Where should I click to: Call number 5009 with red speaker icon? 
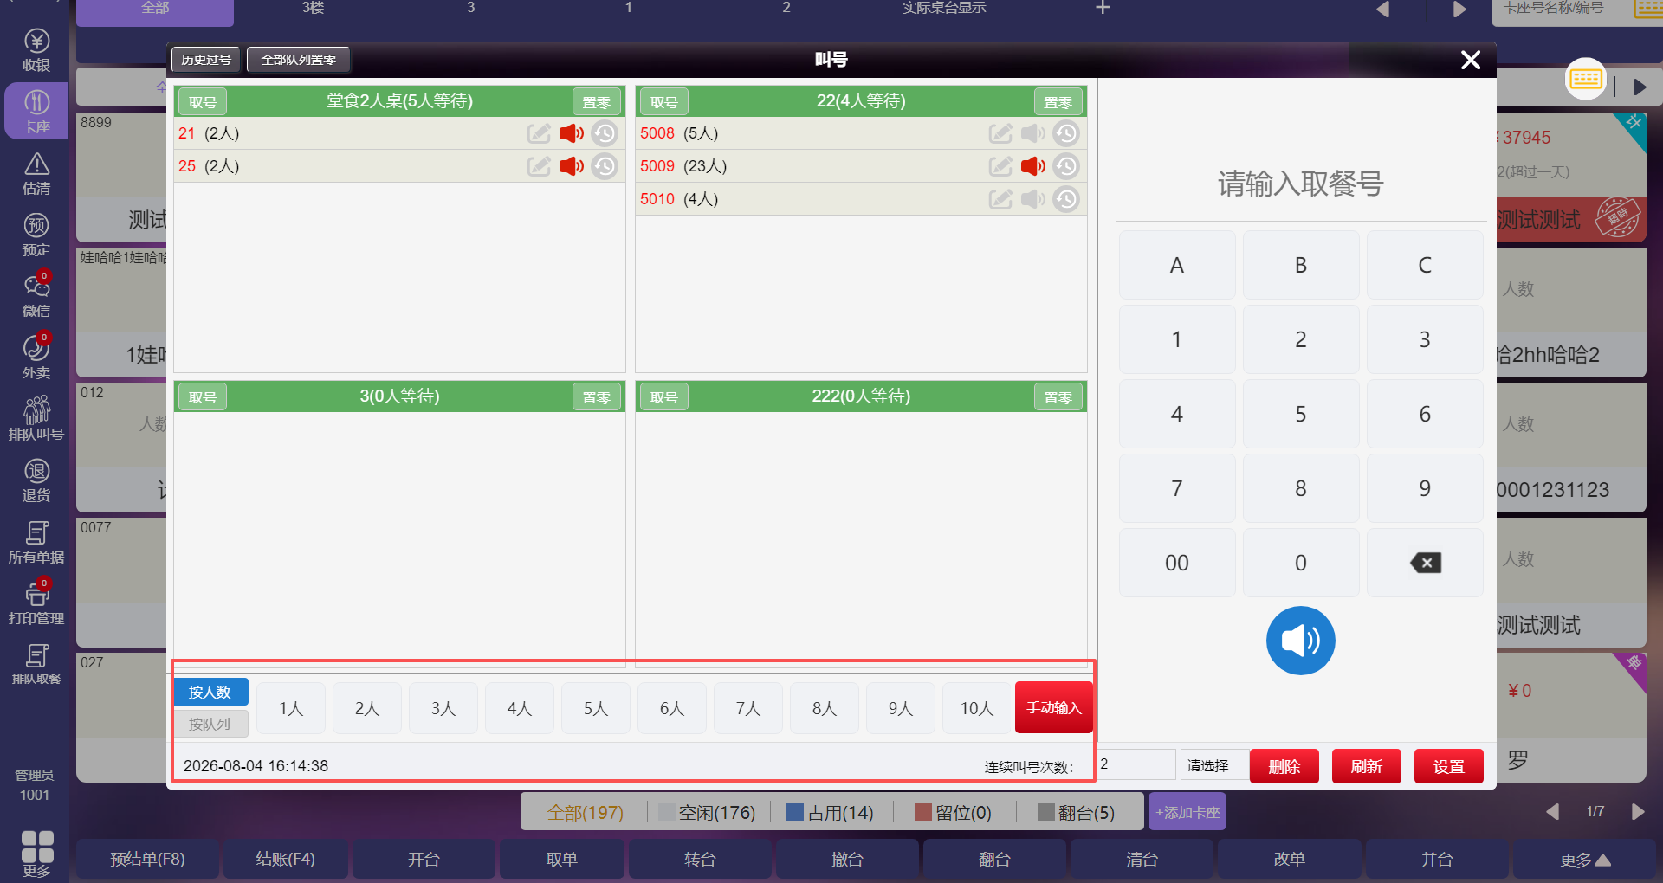pyautogui.click(x=1033, y=166)
